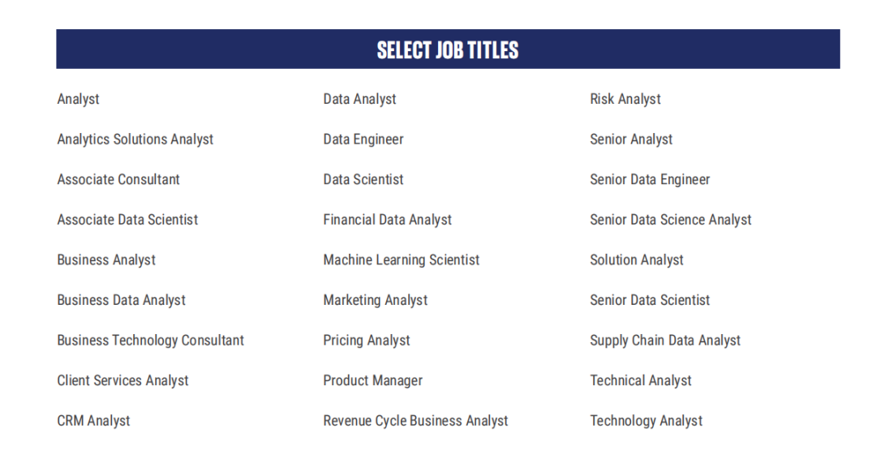Click the SELECT JOB TITLES header banner
Viewport: 876px width, 454px height.
click(x=448, y=49)
